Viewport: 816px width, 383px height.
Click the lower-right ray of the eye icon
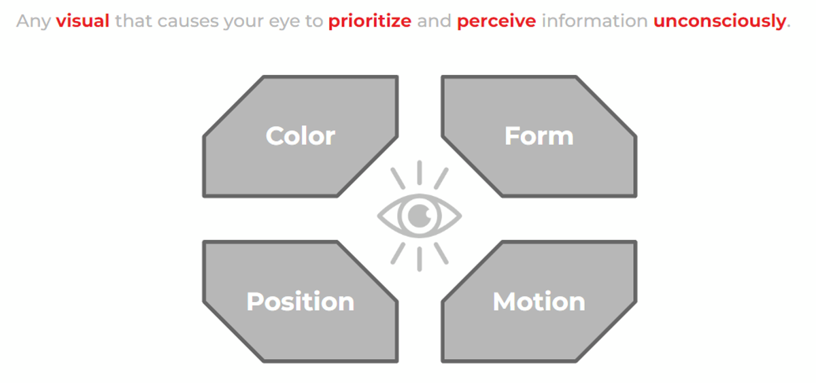(441, 254)
